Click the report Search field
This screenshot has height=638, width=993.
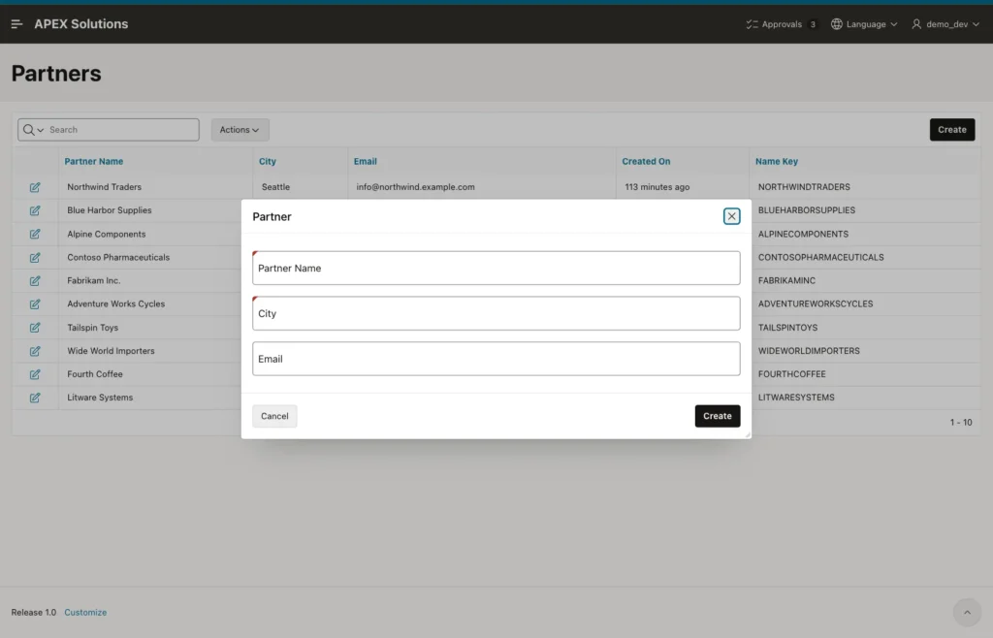coord(122,130)
